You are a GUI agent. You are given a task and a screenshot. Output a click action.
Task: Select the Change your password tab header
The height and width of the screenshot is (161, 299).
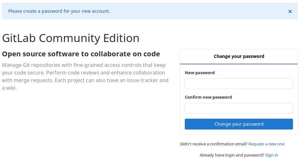(239, 56)
